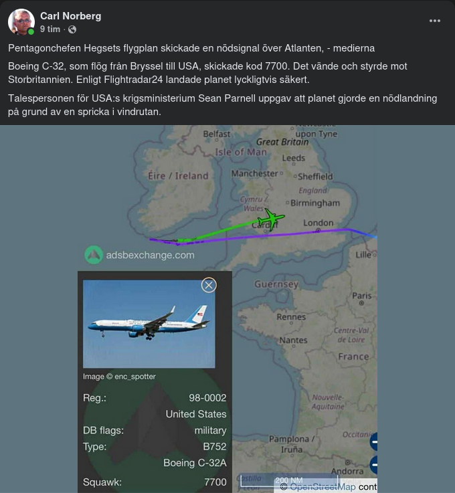Click the public audience globe icon

coord(72,29)
